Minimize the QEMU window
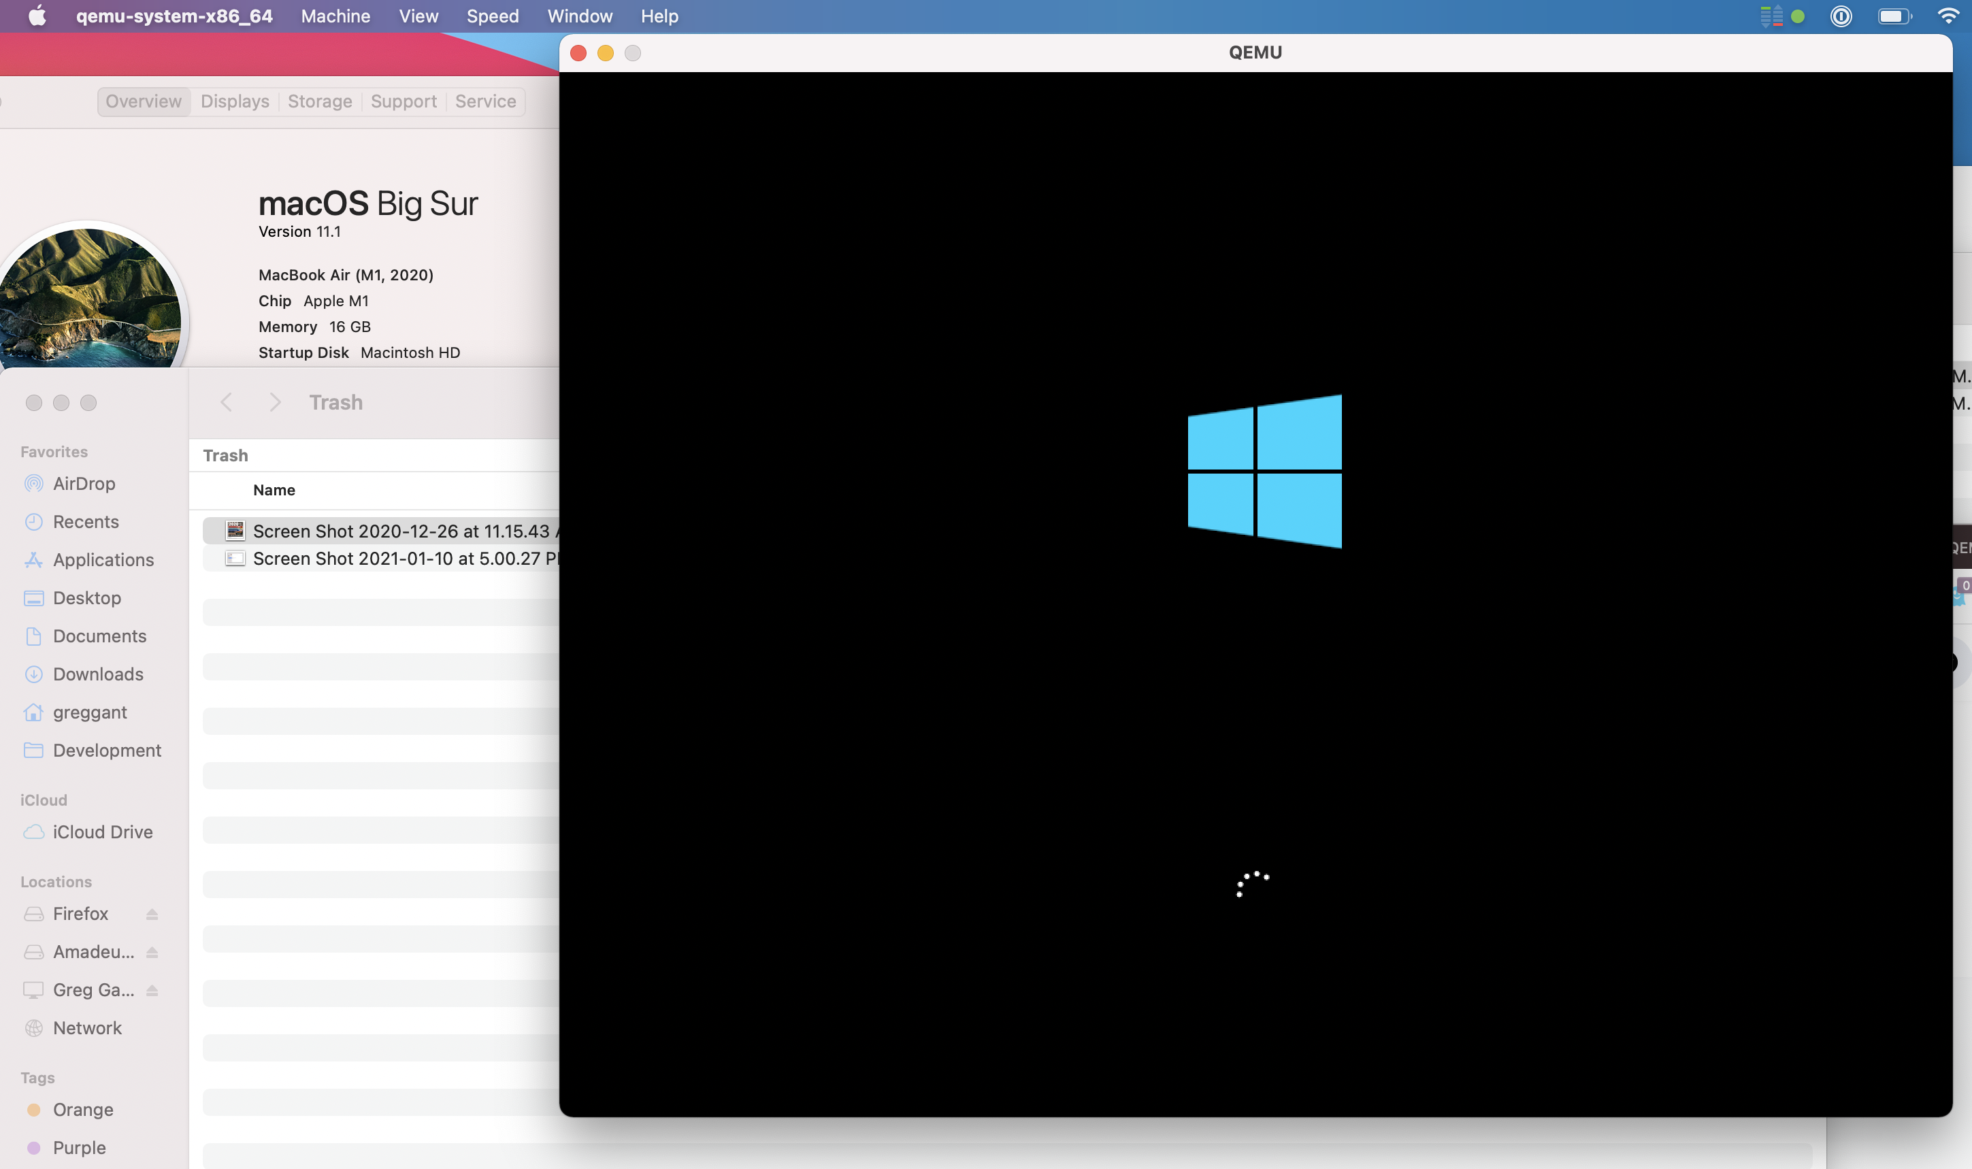 click(606, 53)
